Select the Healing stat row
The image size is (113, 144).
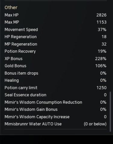tap(56, 81)
